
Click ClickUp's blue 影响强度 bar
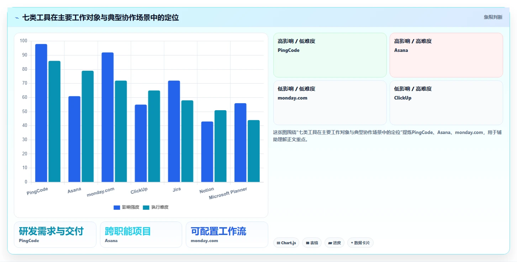[x=141, y=143]
